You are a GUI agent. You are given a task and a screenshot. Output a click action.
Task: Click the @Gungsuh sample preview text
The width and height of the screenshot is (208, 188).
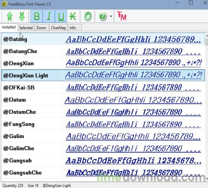134,161
